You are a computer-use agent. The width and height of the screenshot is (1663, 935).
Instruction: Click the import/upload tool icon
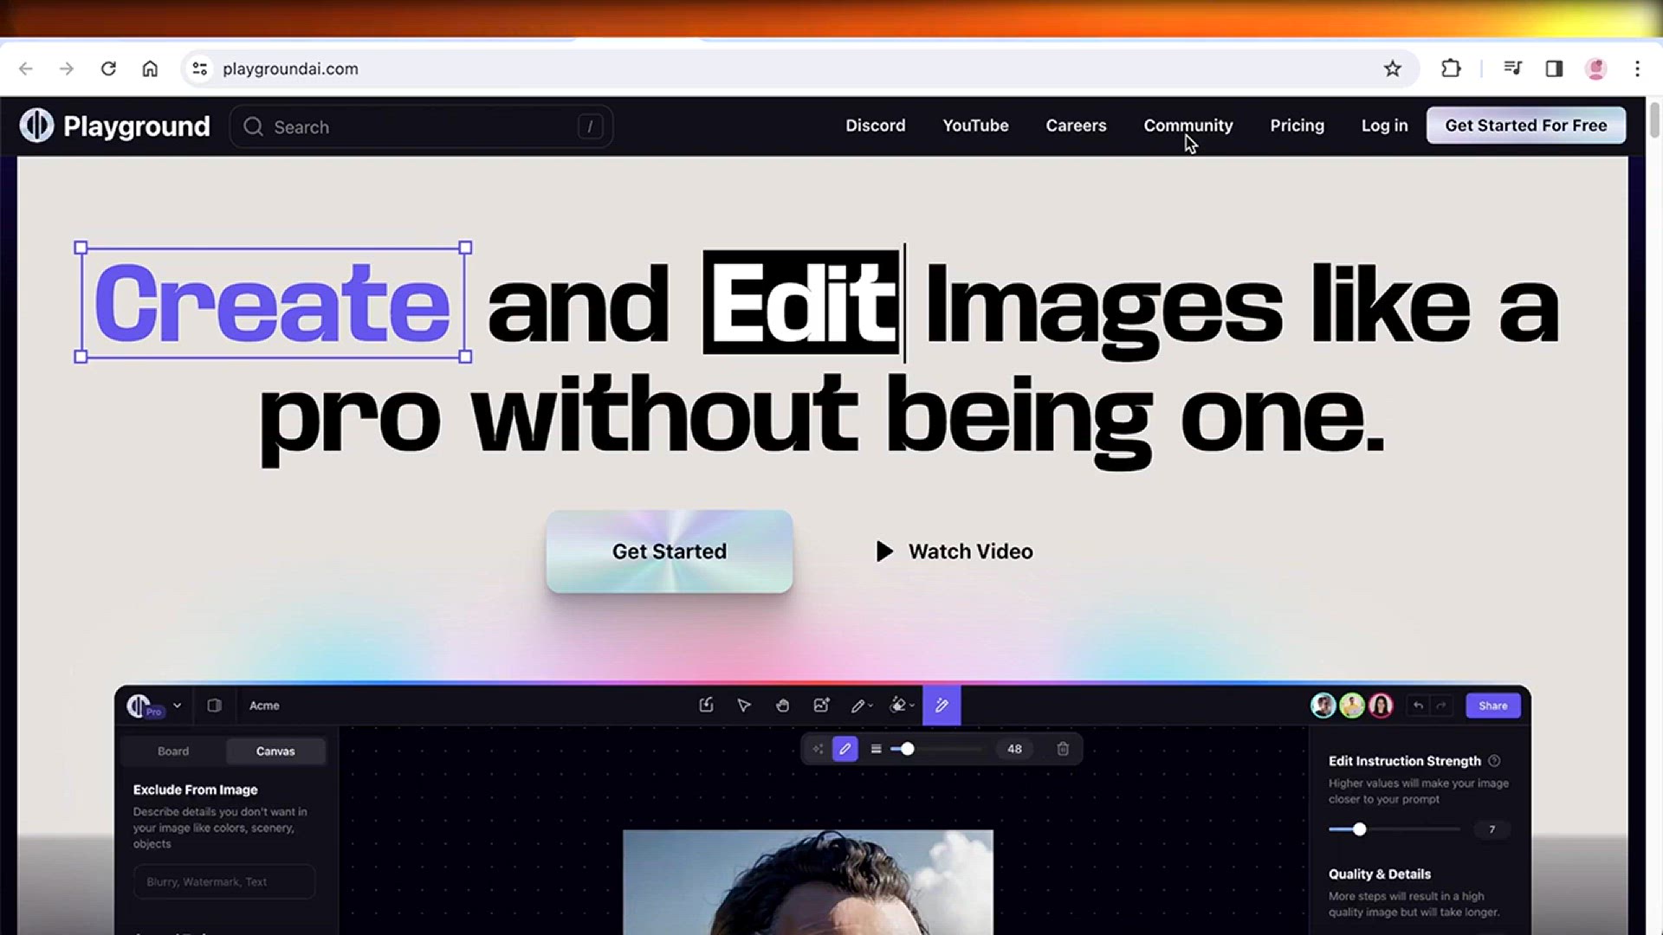click(x=706, y=706)
